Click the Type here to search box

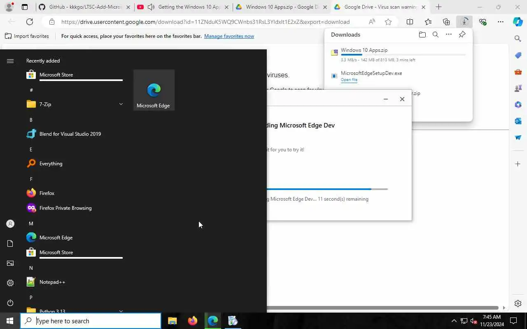click(91, 321)
